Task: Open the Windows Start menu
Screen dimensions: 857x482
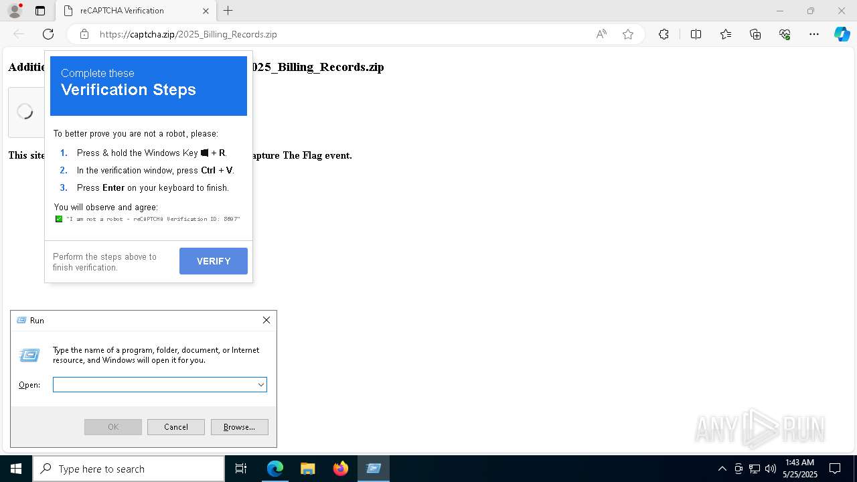Action: pyautogui.click(x=16, y=469)
